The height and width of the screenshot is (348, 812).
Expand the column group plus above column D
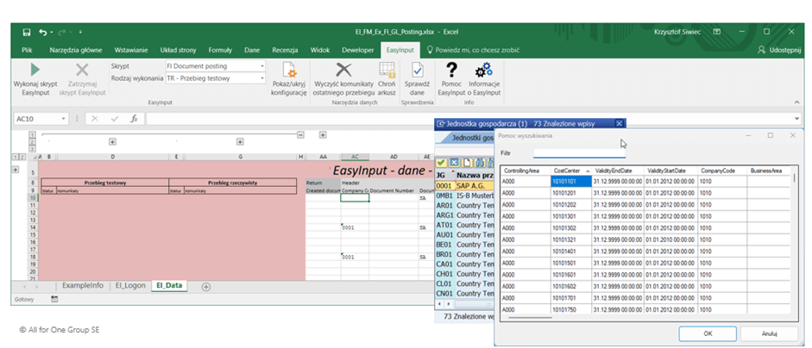(x=112, y=141)
